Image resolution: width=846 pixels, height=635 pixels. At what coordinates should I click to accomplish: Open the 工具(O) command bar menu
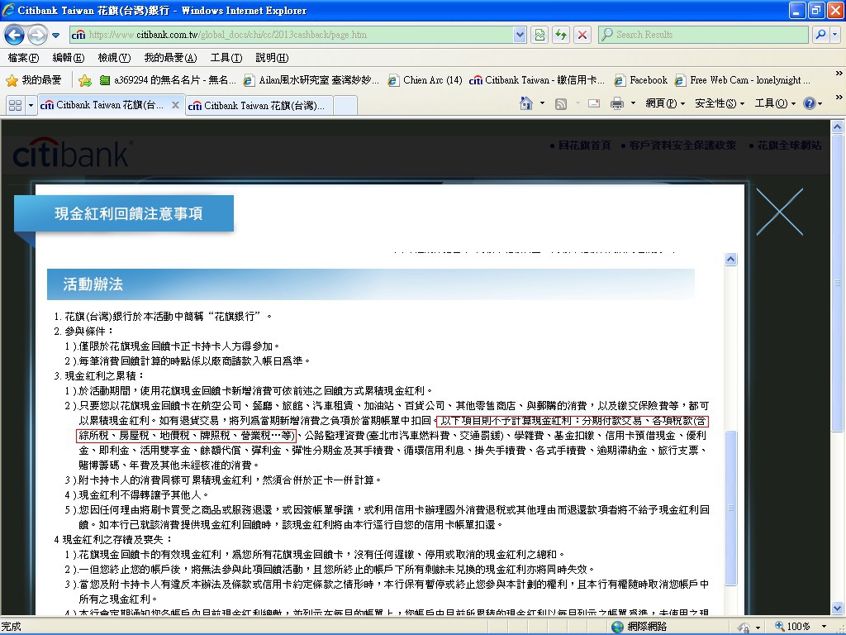[775, 103]
